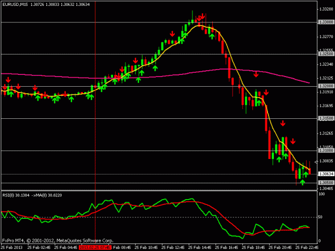
Task: Click the 1.31695 price axis label
Action: (326, 106)
